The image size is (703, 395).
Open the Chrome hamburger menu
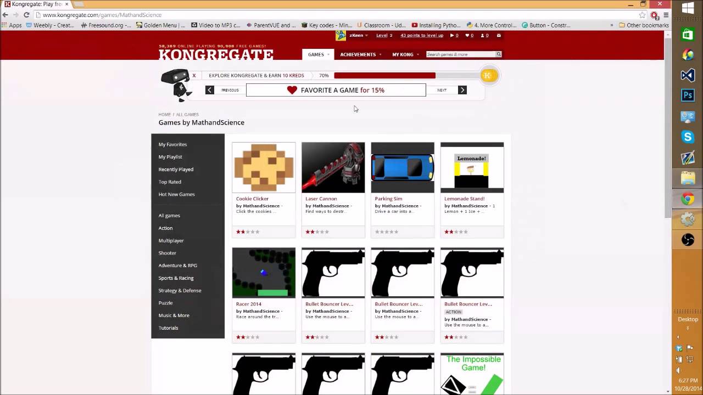click(x=666, y=15)
